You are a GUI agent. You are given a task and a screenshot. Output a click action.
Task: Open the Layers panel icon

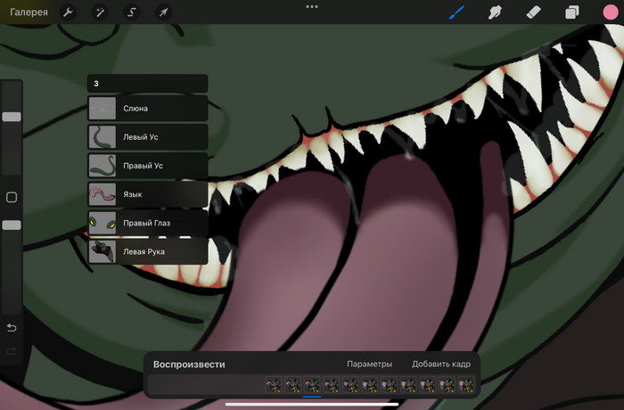(571, 12)
